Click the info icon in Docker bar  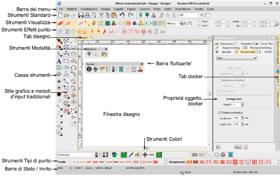point(89,69)
